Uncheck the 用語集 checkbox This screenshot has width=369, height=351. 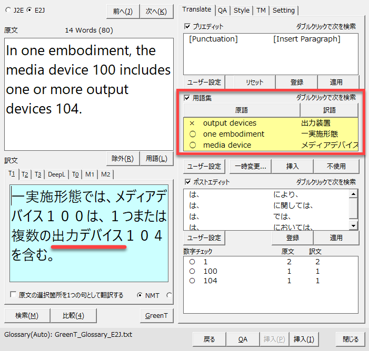187,98
